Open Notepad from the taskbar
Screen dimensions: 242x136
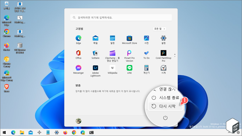(x=48, y=133)
